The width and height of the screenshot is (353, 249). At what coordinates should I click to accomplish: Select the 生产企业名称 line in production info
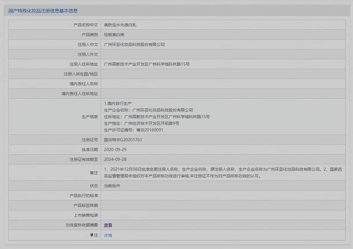(x=148, y=110)
